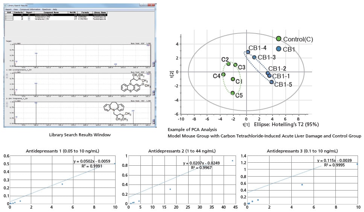Image resolution: width=364 pixels, height=212 pixels.
Task: Toggle the Report checkbox for hit 1 Levomepromazine
Action: tap(29, 14)
